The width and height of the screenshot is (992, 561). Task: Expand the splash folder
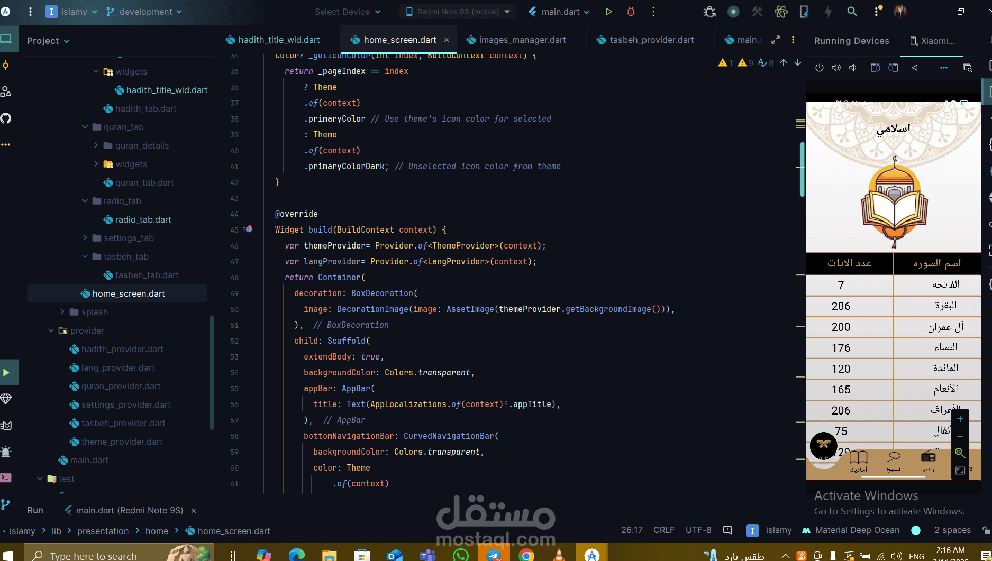[62, 312]
